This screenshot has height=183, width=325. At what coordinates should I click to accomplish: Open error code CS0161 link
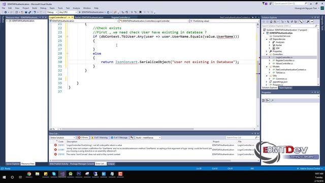[x=61, y=145]
